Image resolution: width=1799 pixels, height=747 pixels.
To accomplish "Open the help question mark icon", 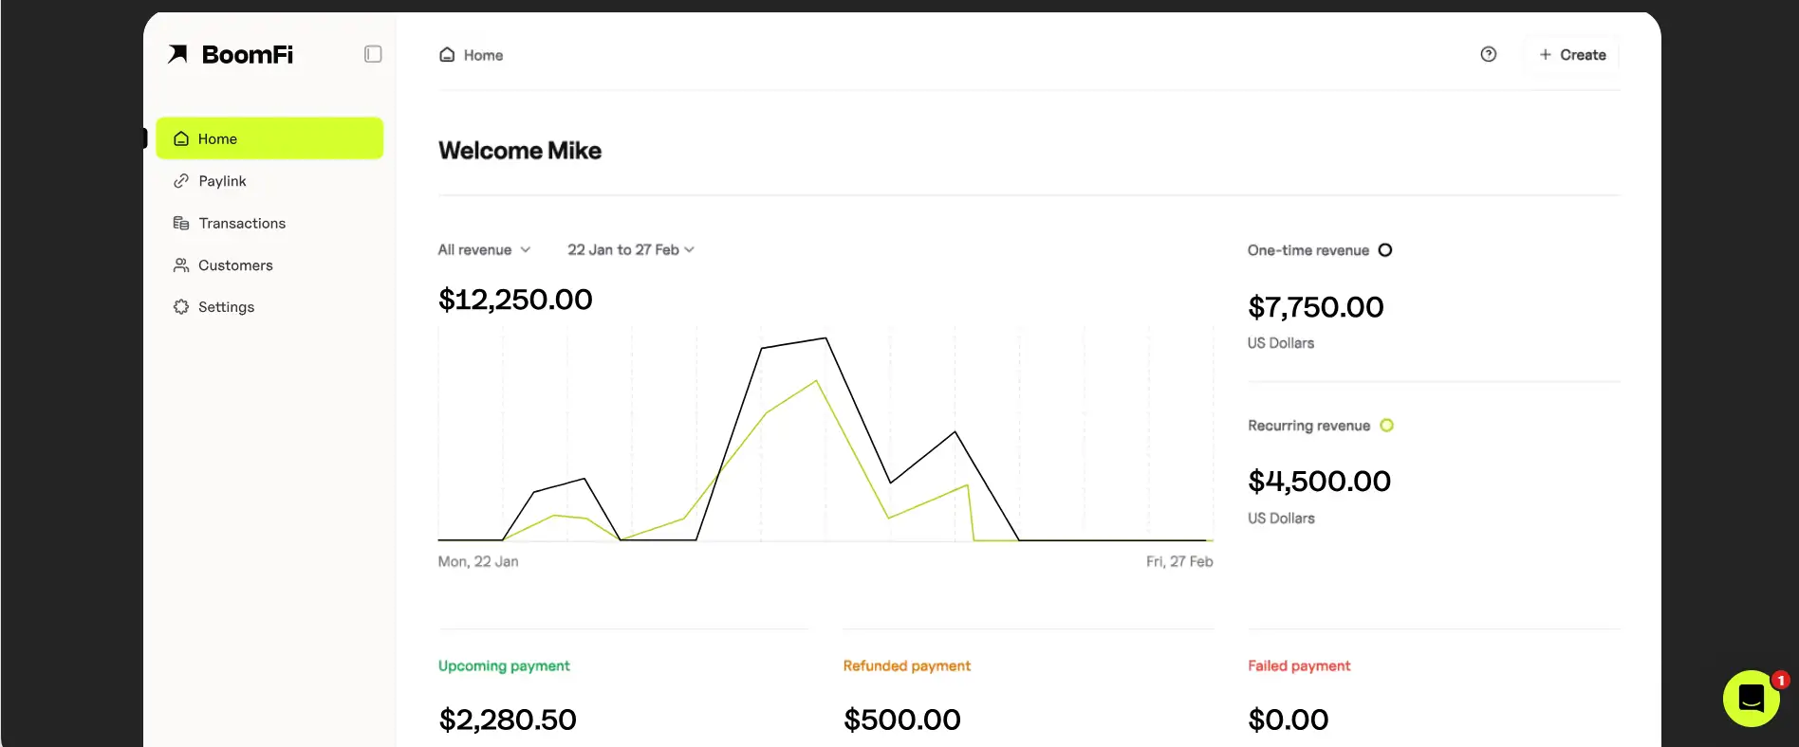I will coord(1488,54).
